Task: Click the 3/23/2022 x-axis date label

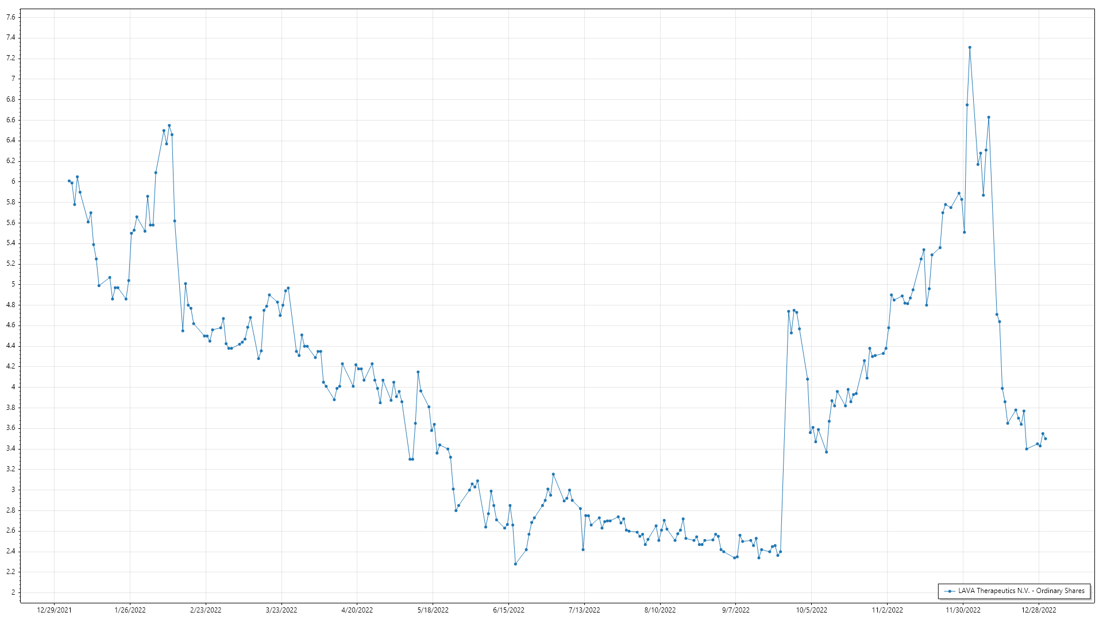Action: [281, 610]
